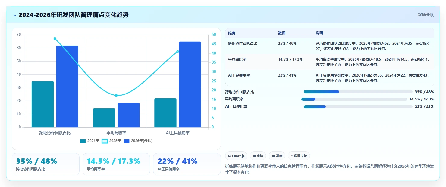The image size is (446, 187).
Task: Click the 跨地协作团队占比 x-axis label
Action: click(x=55, y=133)
